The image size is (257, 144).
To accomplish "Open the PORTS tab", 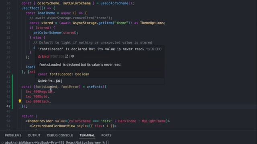I will [106, 135].
